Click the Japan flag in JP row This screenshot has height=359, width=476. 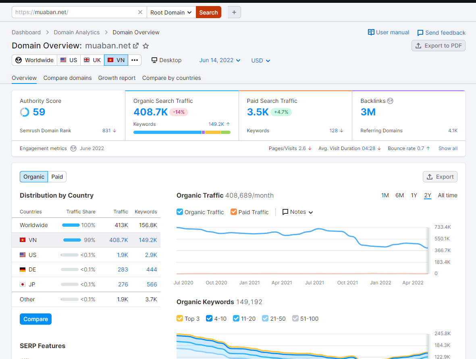tap(23, 284)
